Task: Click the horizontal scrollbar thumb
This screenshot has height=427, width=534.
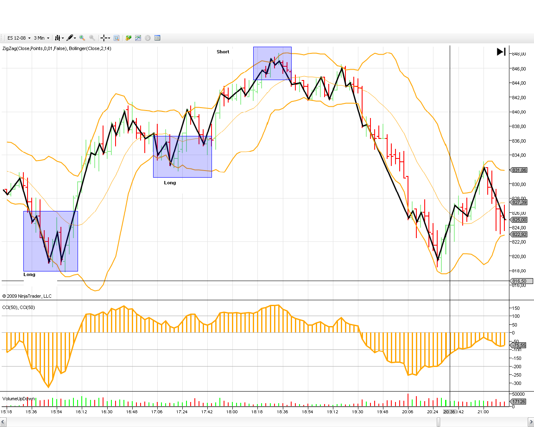Action: pyautogui.click(x=438, y=422)
